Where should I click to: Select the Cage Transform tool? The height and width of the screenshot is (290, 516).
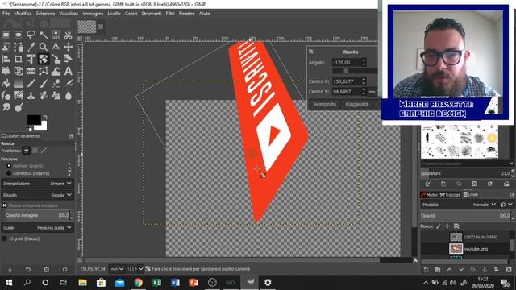click(44, 71)
